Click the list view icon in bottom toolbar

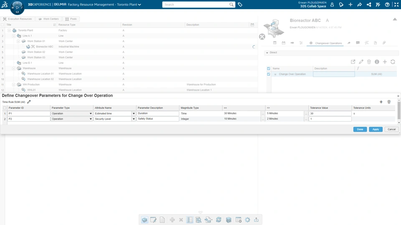pyautogui.click(x=190, y=220)
